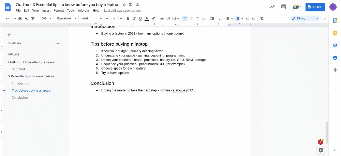Open the Help menu
This screenshot has width=341, height=156.
pos(96,11)
